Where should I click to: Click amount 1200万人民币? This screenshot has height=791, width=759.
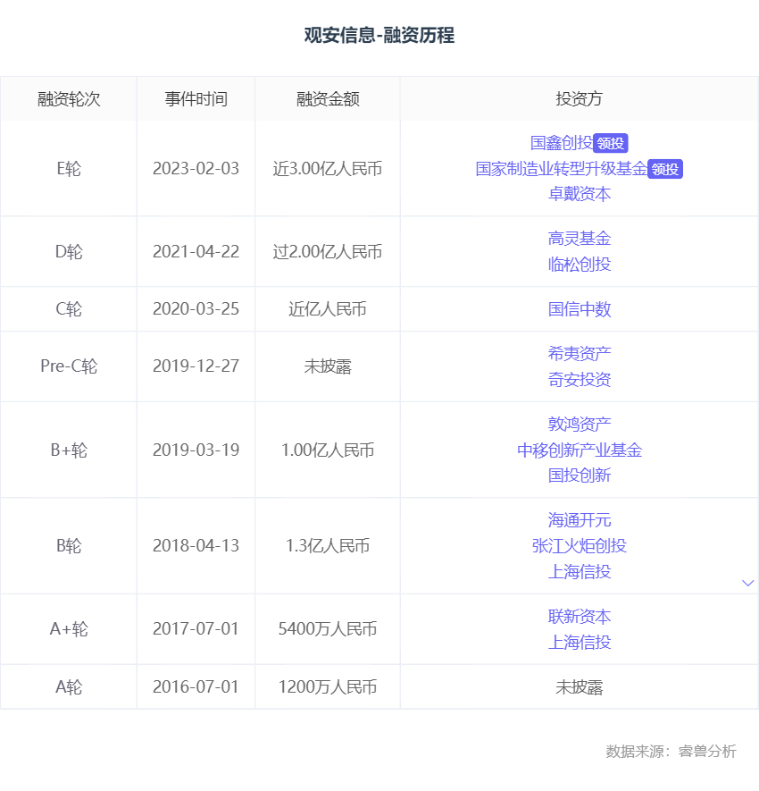[x=328, y=686]
